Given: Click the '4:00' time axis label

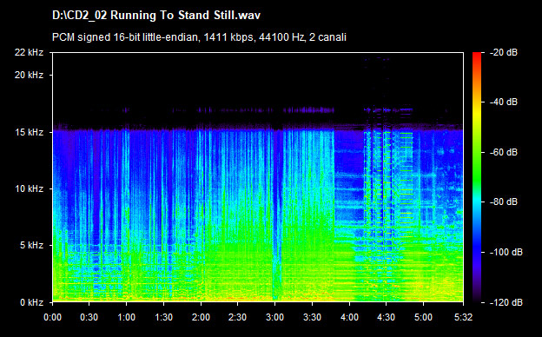Looking at the screenshot, I should click(x=349, y=317).
